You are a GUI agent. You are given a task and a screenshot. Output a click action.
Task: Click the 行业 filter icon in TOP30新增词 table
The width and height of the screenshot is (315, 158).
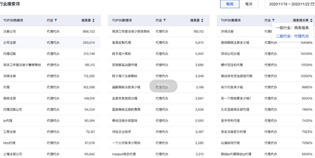point(165,21)
